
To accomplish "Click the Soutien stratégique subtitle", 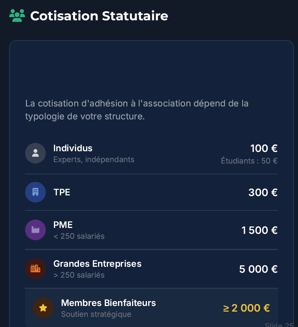I will click(96, 314).
